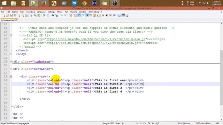Click the Stop Recording macro icon
The height and width of the screenshot is (125, 223).
(107, 15)
